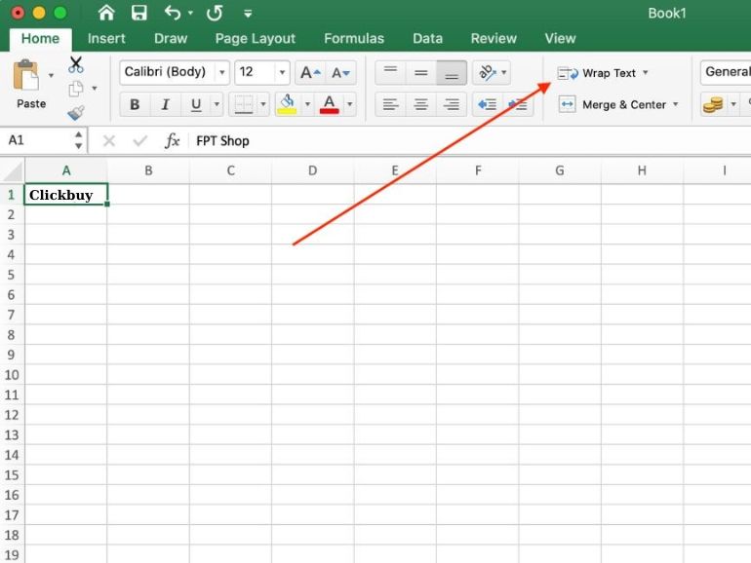751x563 pixels.
Task: Select all cells corner triangle
Action: tap(13, 170)
